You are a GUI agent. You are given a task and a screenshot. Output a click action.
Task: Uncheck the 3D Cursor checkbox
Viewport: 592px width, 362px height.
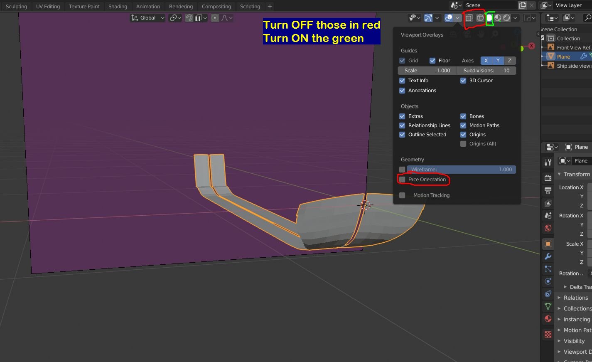pos(463,81)
